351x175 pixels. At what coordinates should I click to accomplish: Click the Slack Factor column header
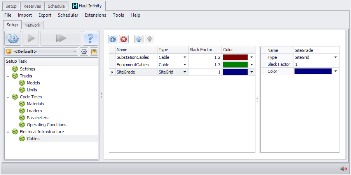(x=205, y=50)
